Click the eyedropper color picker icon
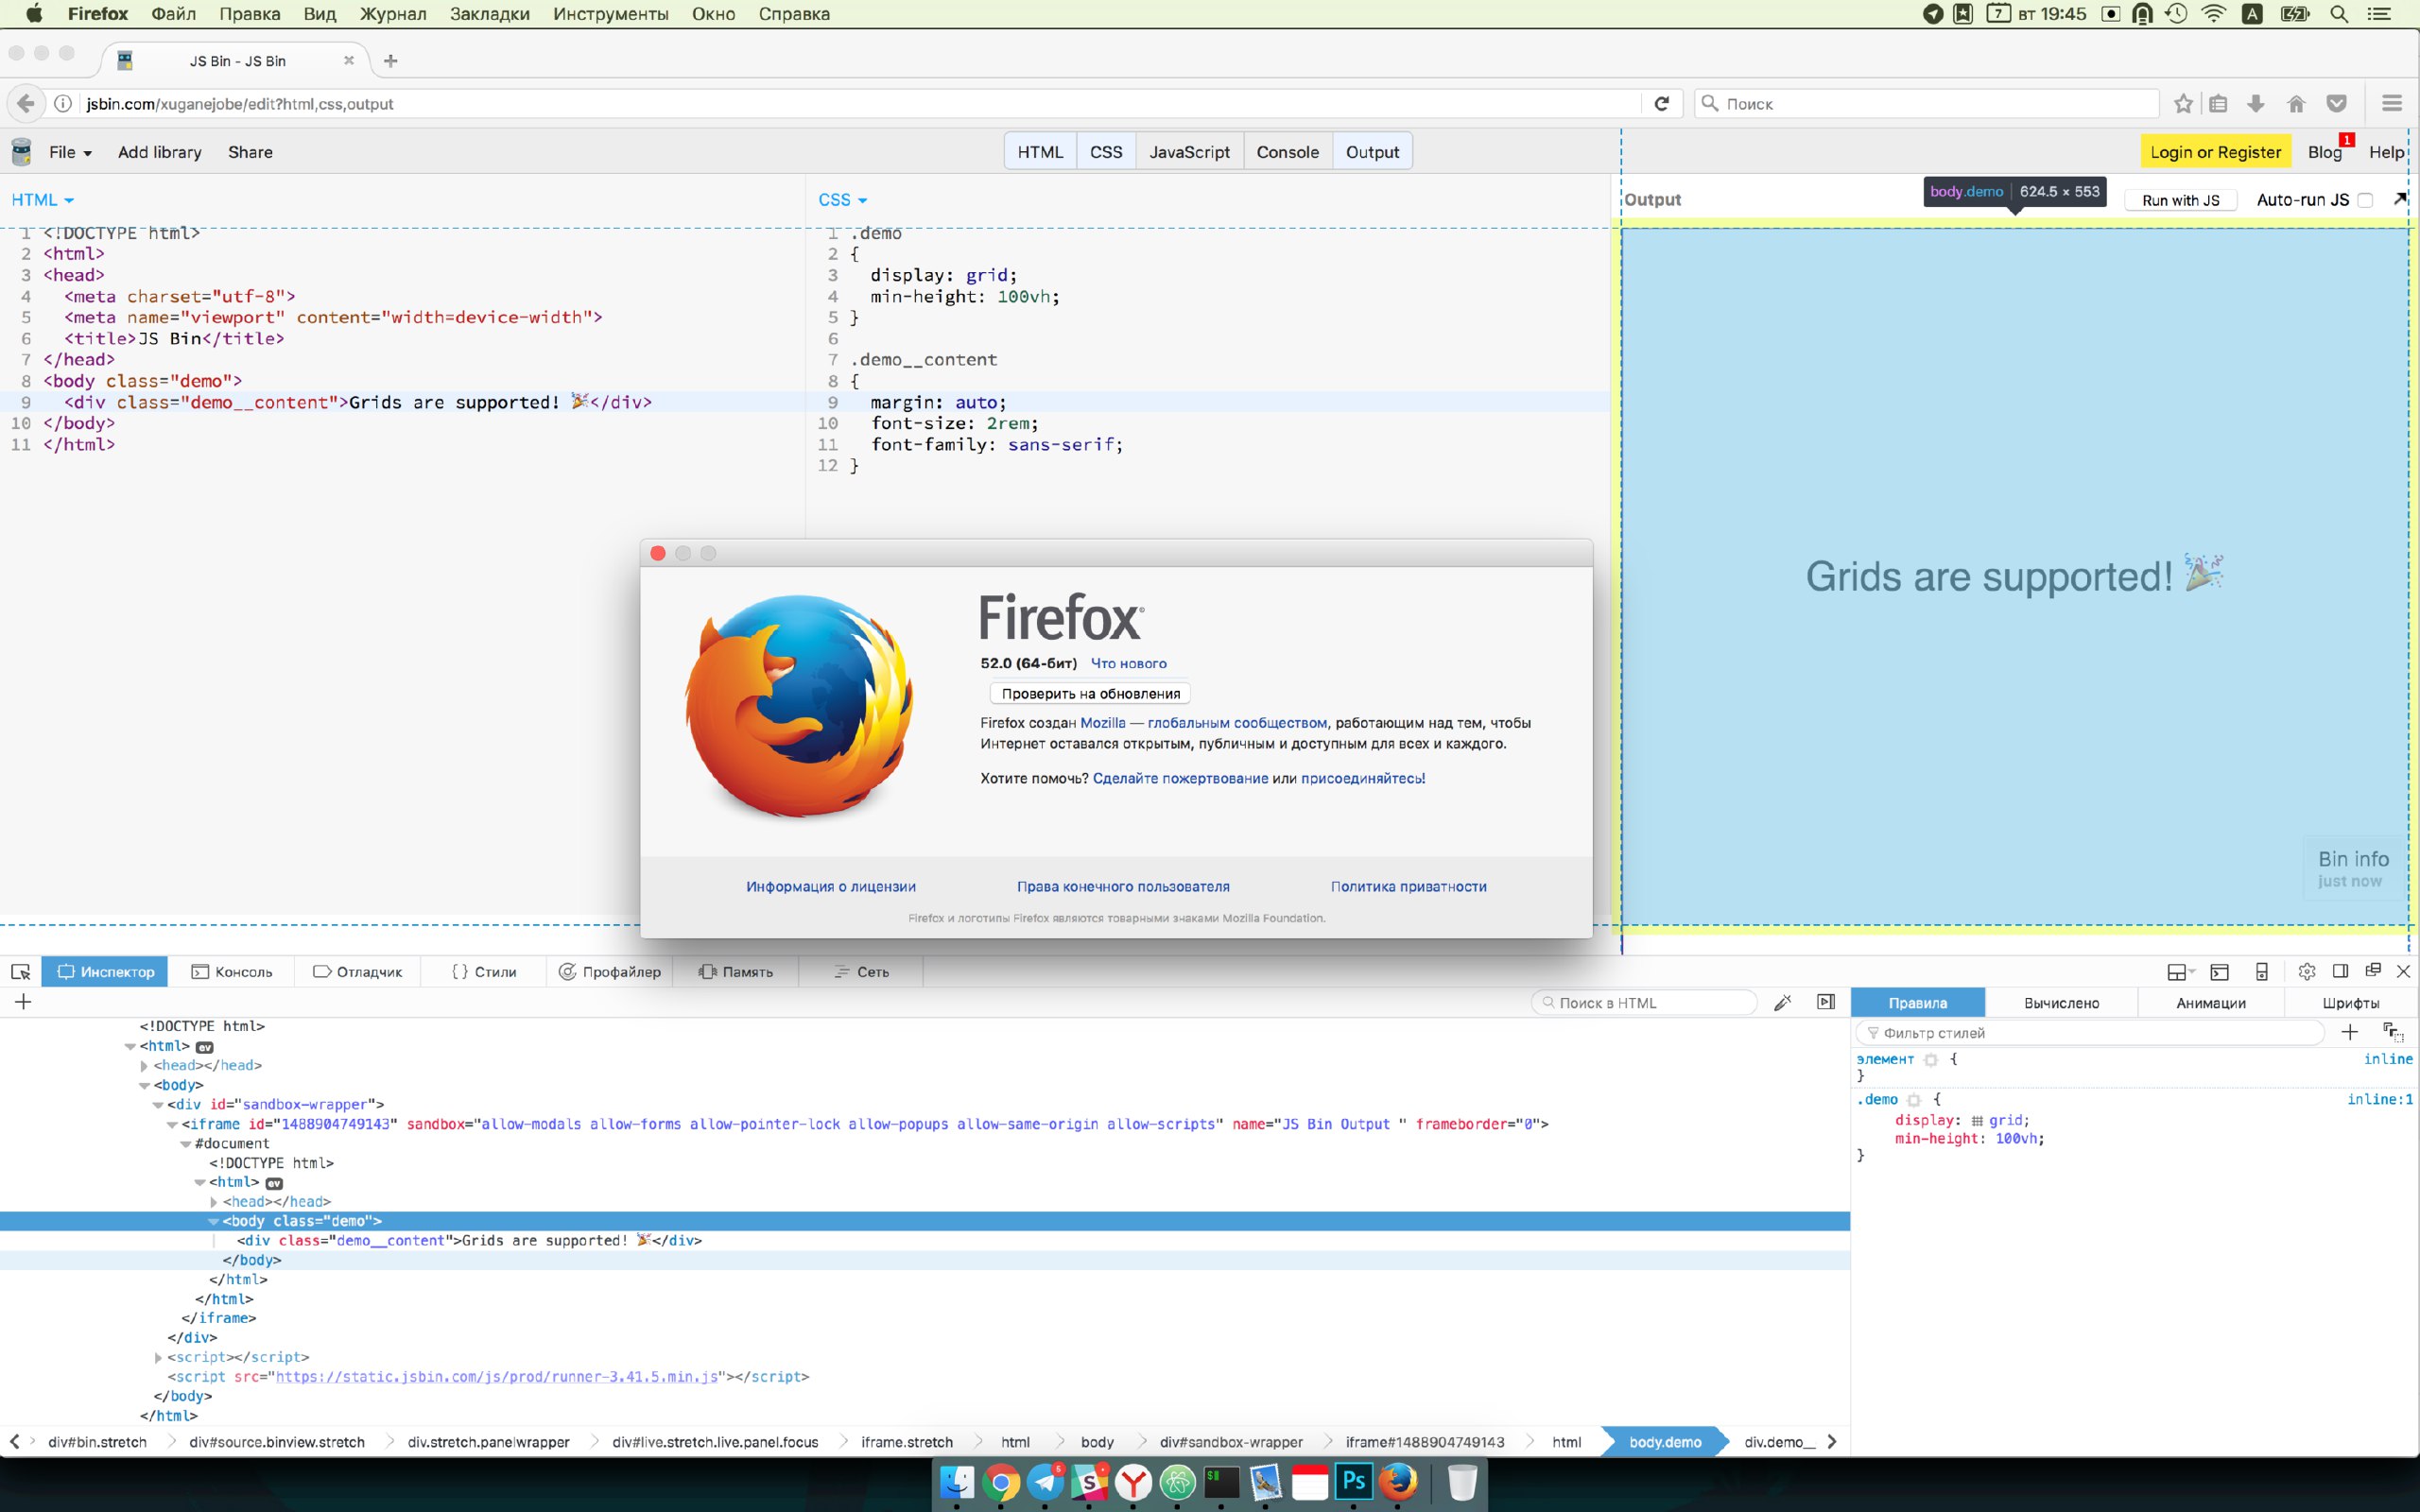This screenshot has height=1512, width=2420. (x=1782, y=1002)
